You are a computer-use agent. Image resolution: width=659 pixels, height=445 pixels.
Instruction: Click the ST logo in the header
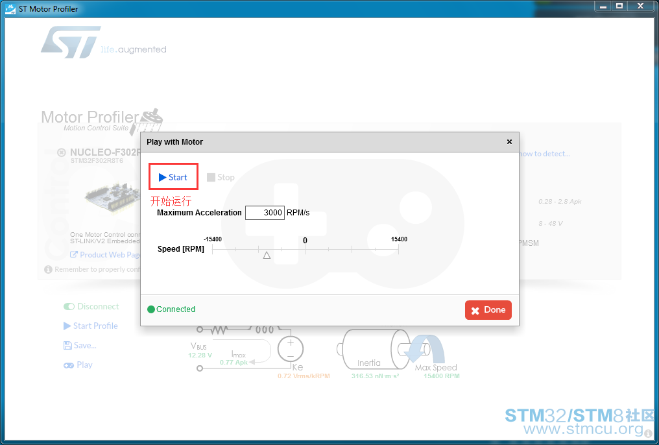tap(71, 42)
